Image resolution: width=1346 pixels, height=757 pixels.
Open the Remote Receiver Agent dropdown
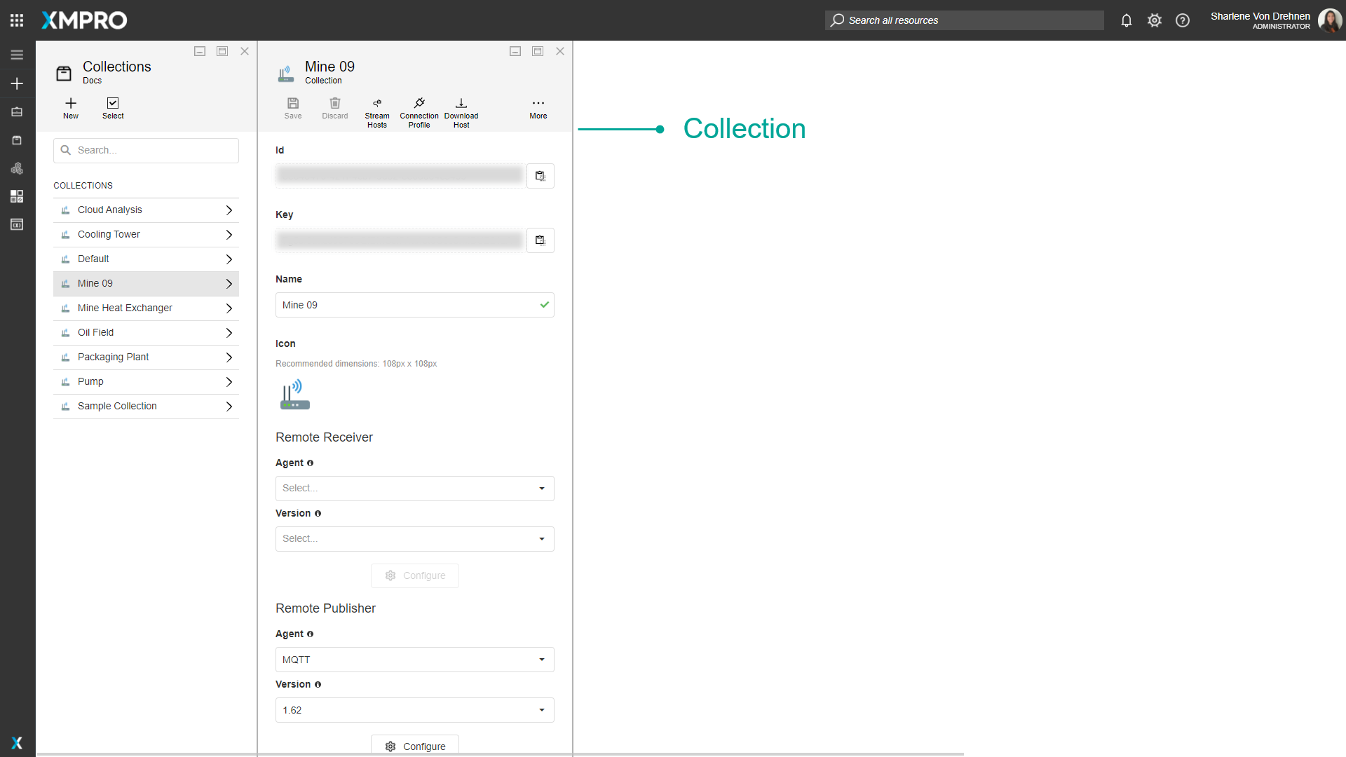click(x=414, y=488)
